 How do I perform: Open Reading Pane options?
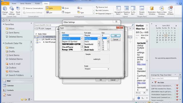pos(126,11)
